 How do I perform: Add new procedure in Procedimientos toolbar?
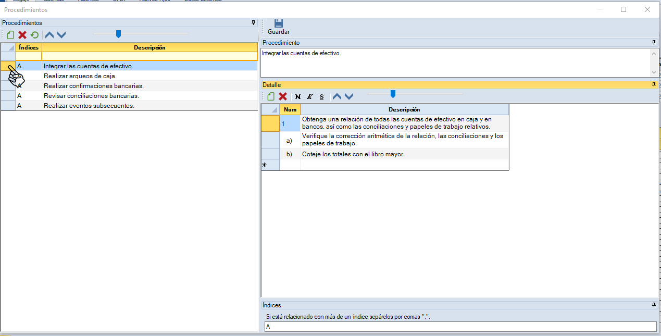(10, 35)
